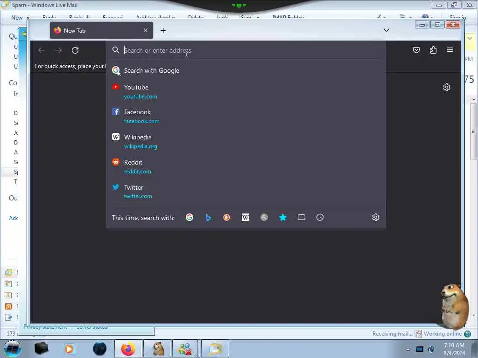Search this time with Google icon

click(190, 217)
